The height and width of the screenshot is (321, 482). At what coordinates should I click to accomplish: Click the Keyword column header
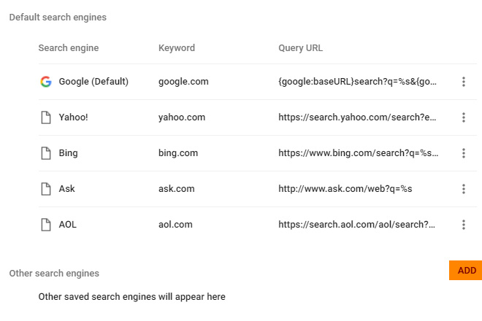(177, 48)
